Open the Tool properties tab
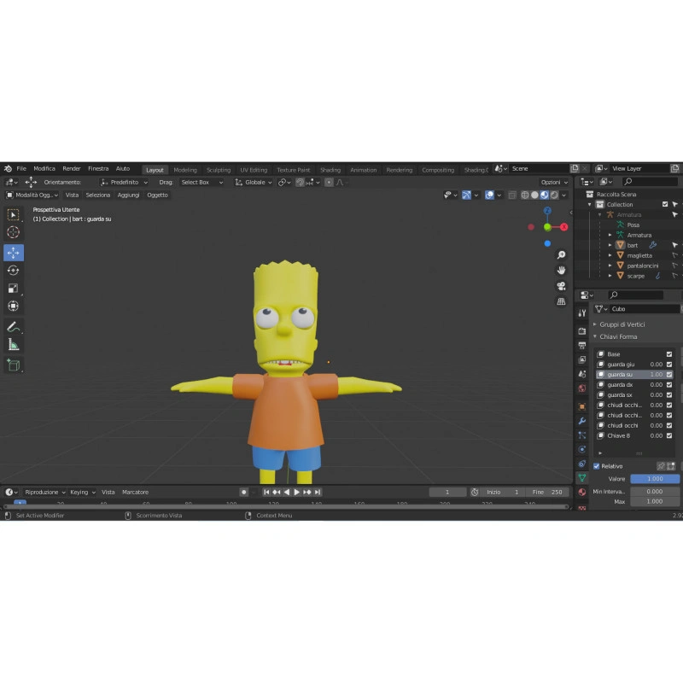 coord(582,312)
